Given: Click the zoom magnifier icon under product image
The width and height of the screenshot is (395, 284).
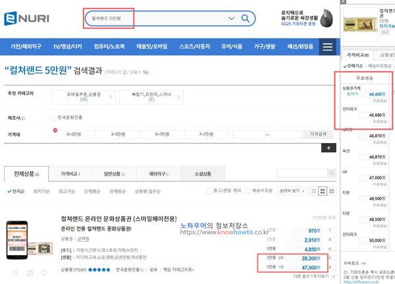Looking at the screenshot, I should click(16, 273).
